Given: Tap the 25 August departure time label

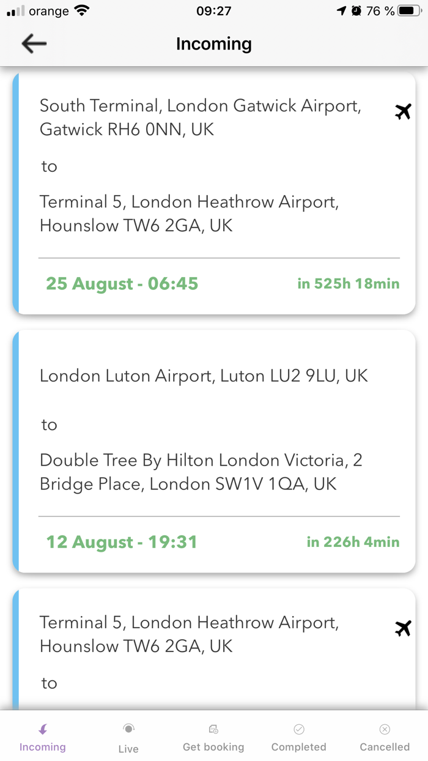Looking at the screenshot, I should (x=121, y=283).
